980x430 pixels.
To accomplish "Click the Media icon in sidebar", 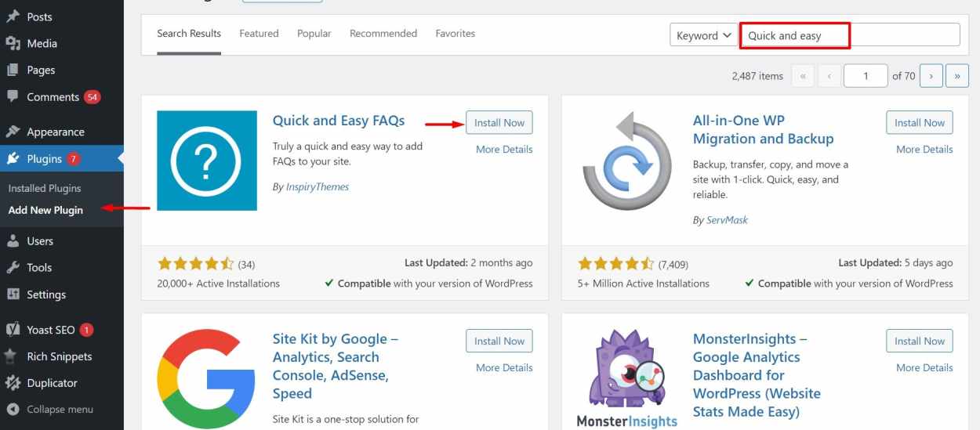I will [13, 43].
